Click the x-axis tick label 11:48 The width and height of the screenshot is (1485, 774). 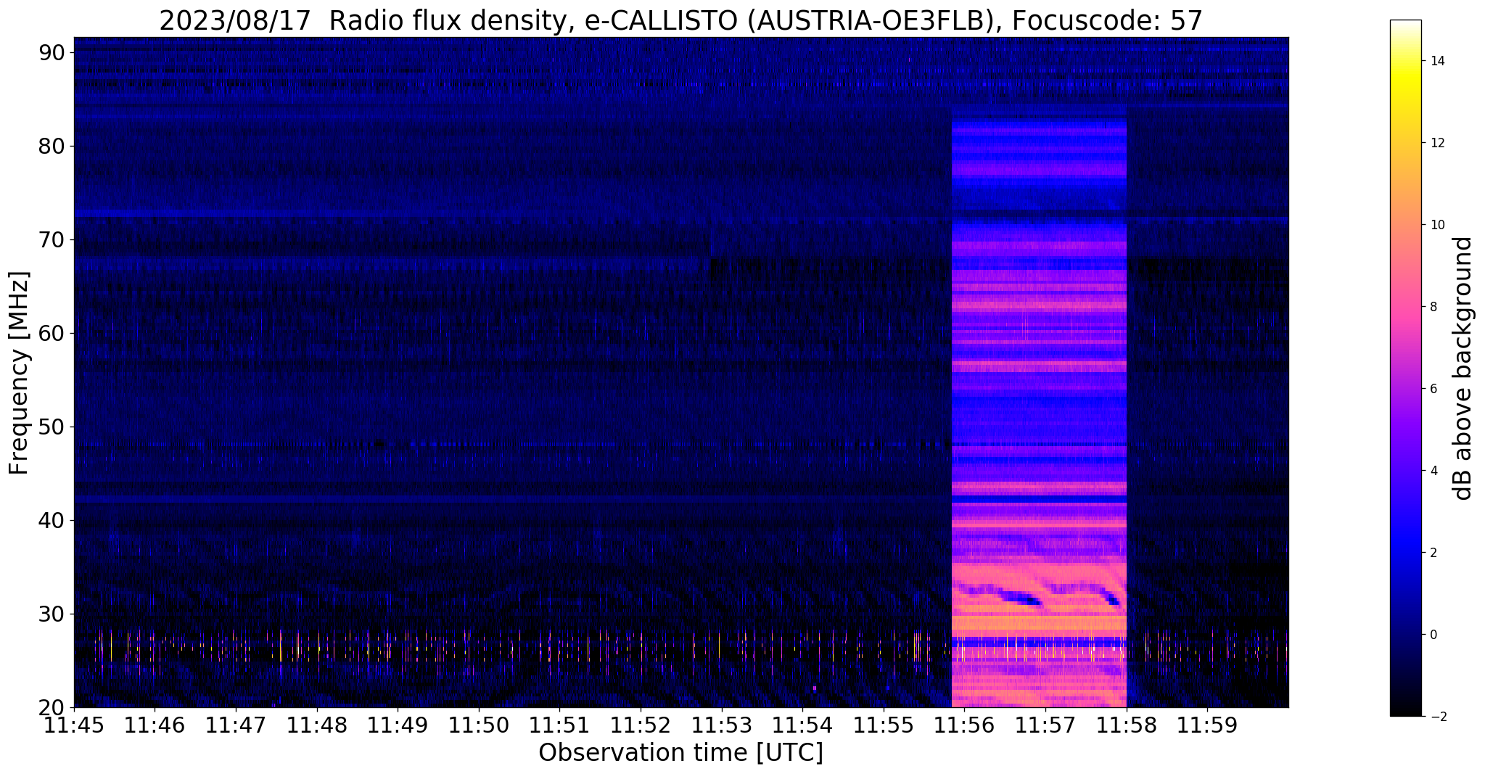[x=316, y=725]
